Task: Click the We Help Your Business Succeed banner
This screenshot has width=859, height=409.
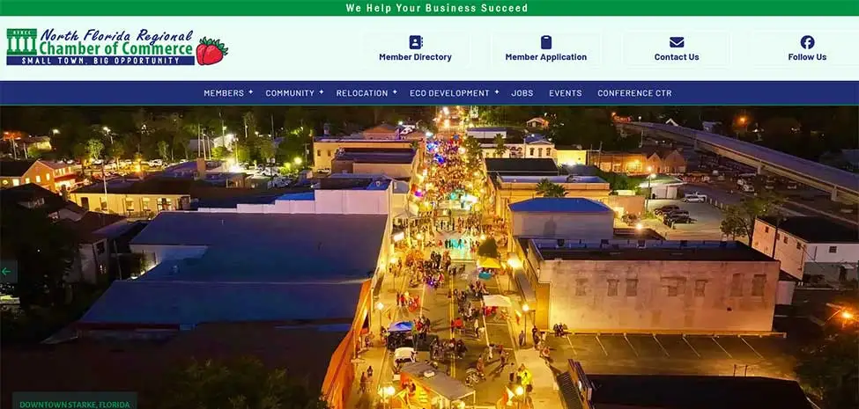Action: [x=437, y=8]
